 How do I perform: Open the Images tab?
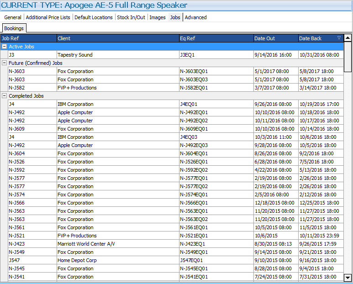tap(158, 17)
